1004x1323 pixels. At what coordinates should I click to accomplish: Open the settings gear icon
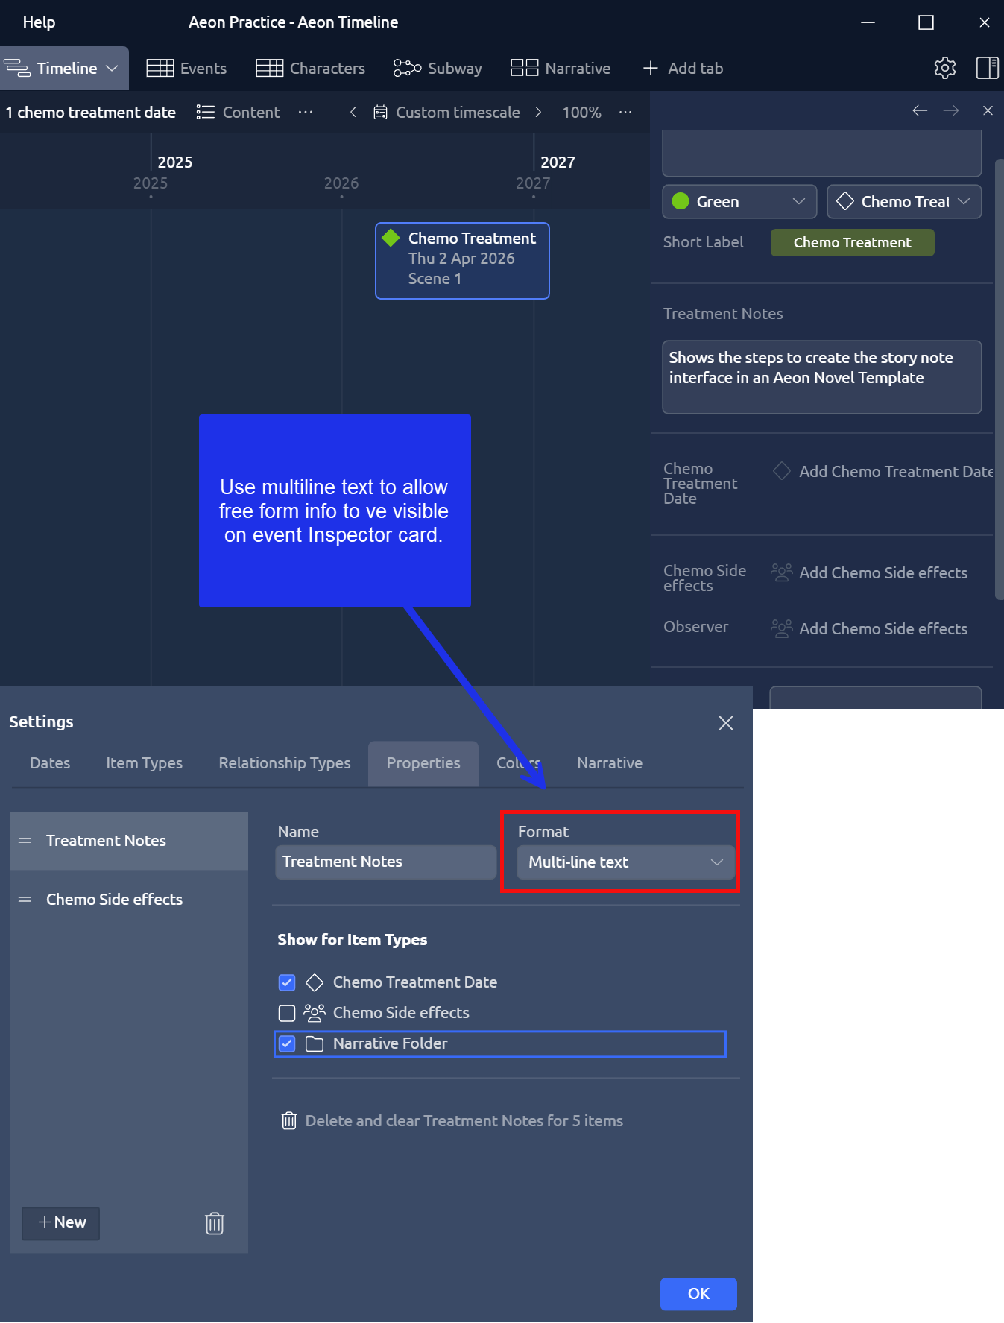click(x=944, y=68)
